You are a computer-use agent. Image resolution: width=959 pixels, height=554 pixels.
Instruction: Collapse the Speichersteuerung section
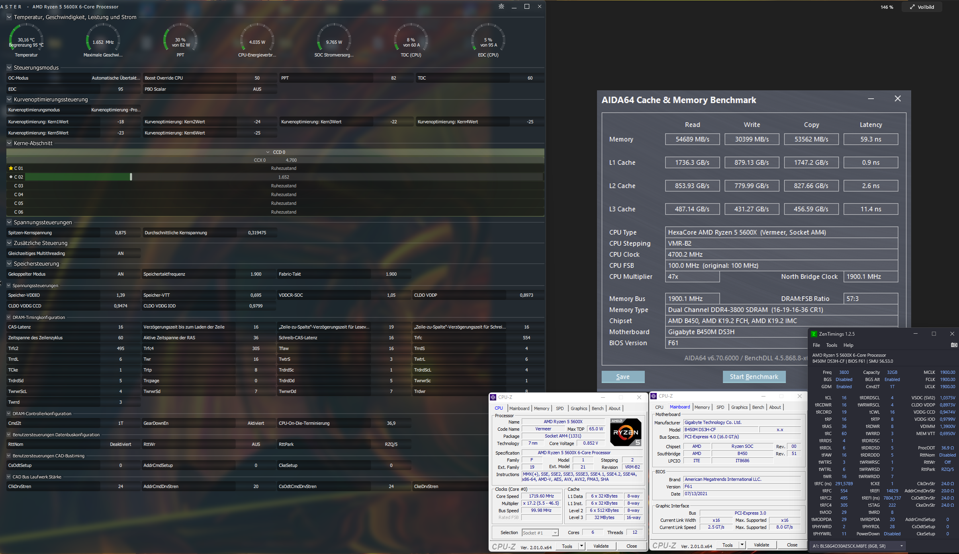pyautogui.click(x=9, y=264)
